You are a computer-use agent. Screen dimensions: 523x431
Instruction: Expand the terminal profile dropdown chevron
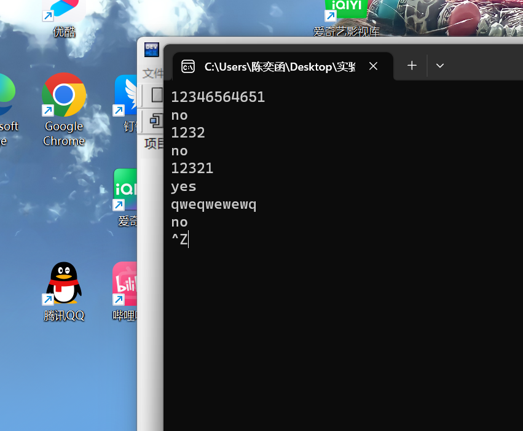[440, 66]
